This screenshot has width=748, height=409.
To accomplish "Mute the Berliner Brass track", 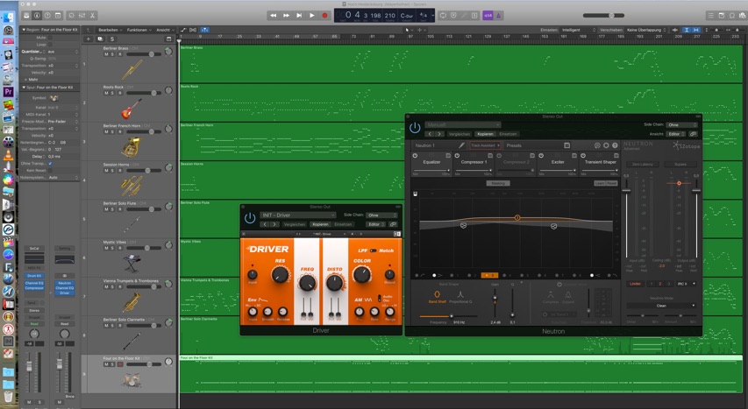I will click(x=106, y=54).
